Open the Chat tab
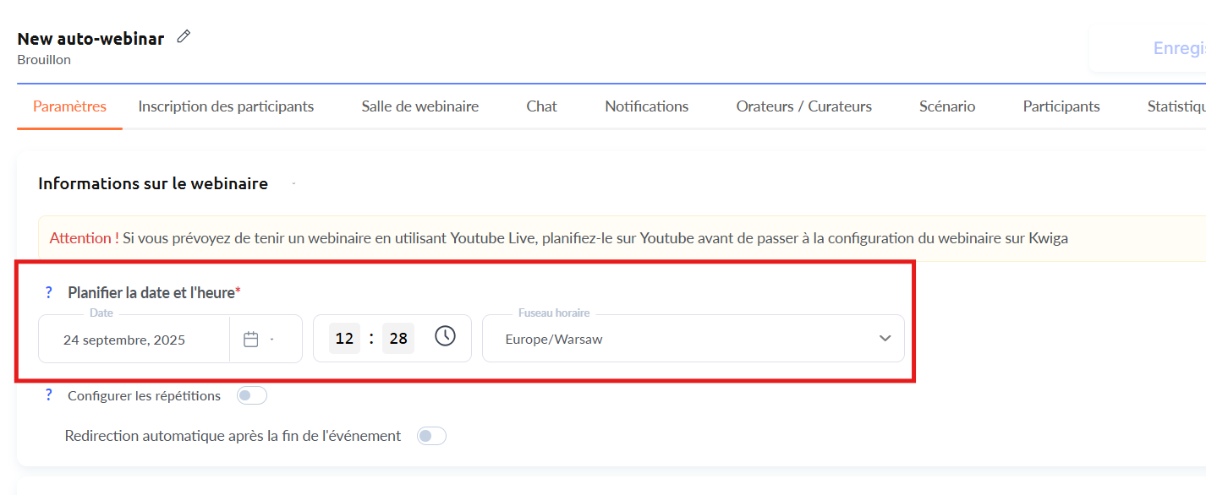The image size is (1206, 495). (541, 106)
